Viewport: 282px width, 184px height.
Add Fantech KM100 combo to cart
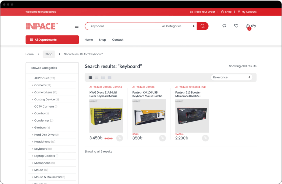coord(162,138)
